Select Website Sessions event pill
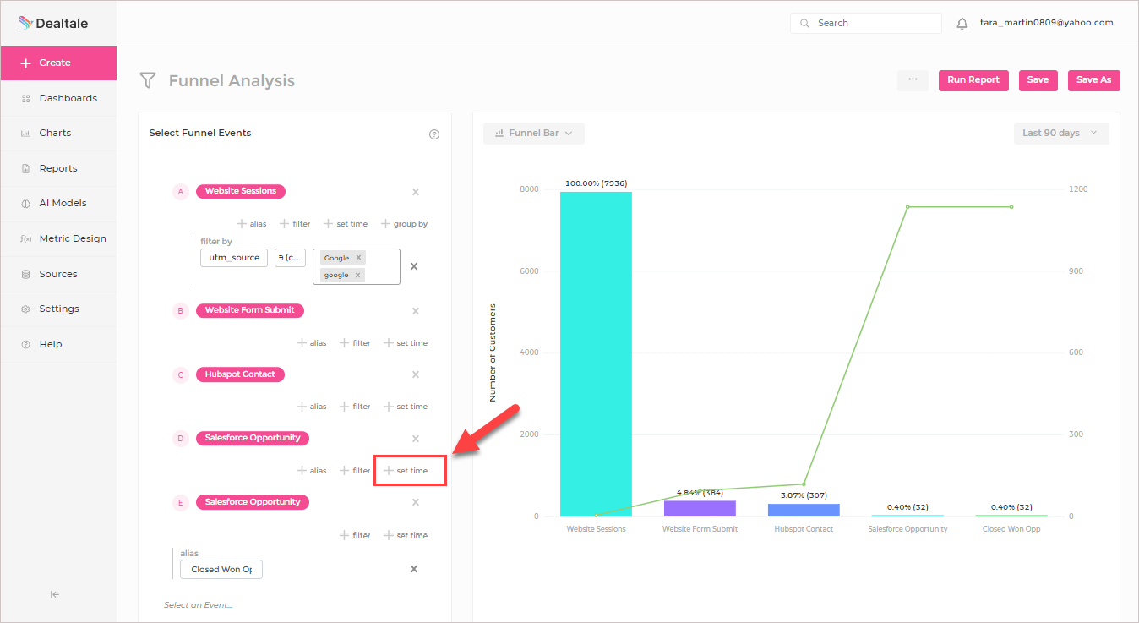 pyautogui.click(x=241, y=192)
